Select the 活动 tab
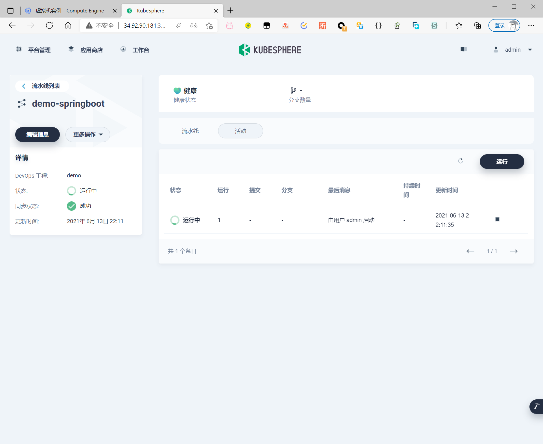The height and width of the screenshot is (444, 543). [240, 131]
